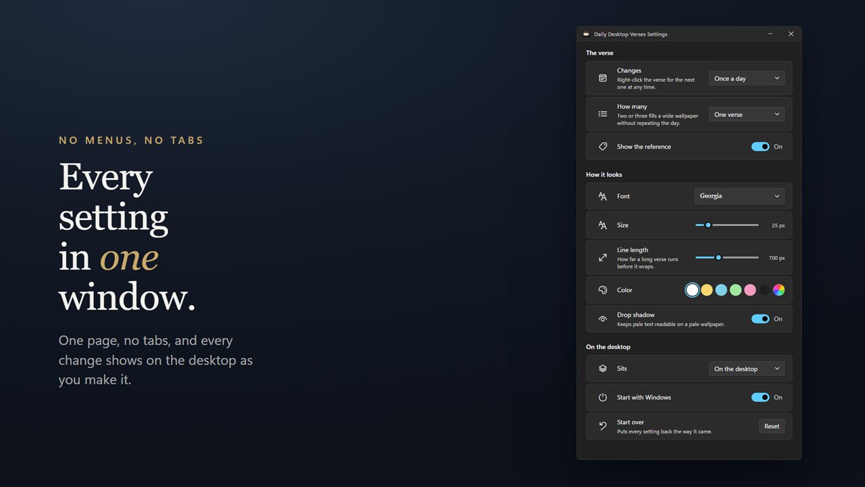This screenshot has height=487, width=865.
Task: Click the 'How it looks' section heading
Action: point(604,175)
